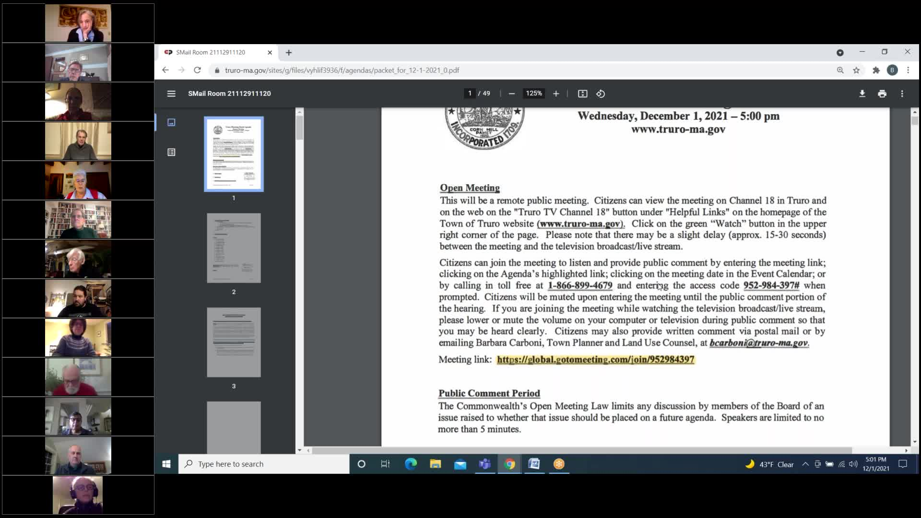The image size is (921, 518).
Task: Open the three-dot more options menu
Action: coord(902,94)
